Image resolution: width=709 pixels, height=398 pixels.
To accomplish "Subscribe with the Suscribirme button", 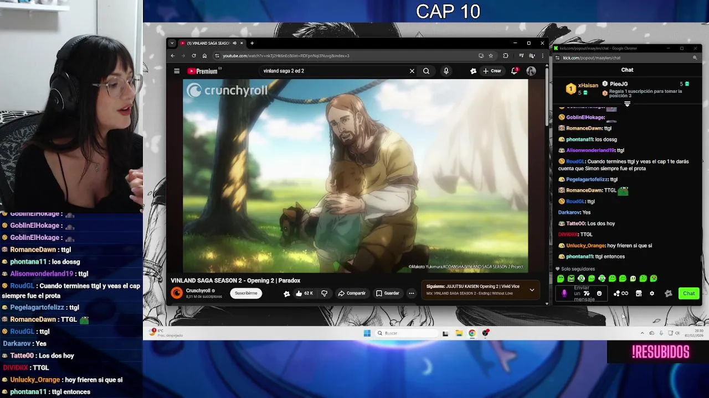I will tap(246, 293).
